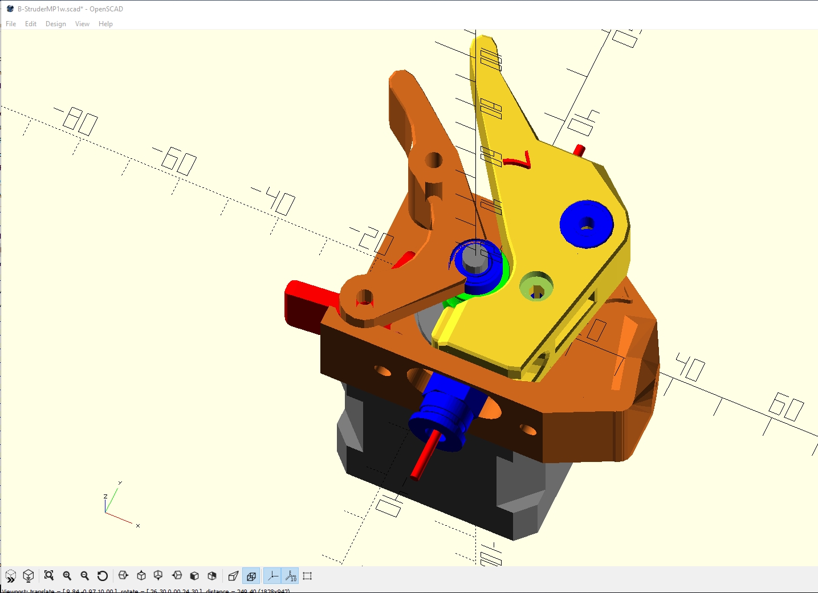Enable Perspective projection mode
This screenshot has width=818, height=593.
click(x=233, y=576)
